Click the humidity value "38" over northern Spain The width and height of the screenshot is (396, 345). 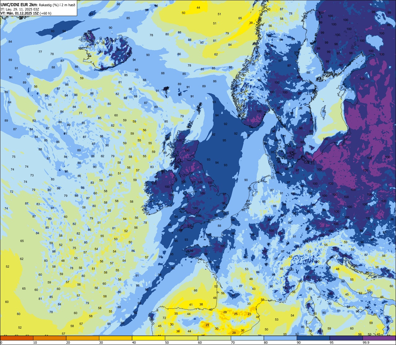[201, 304]
